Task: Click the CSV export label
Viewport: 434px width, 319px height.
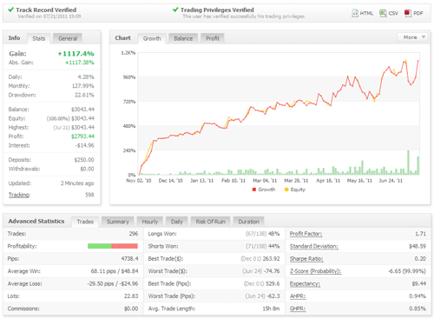Action: 393,13
